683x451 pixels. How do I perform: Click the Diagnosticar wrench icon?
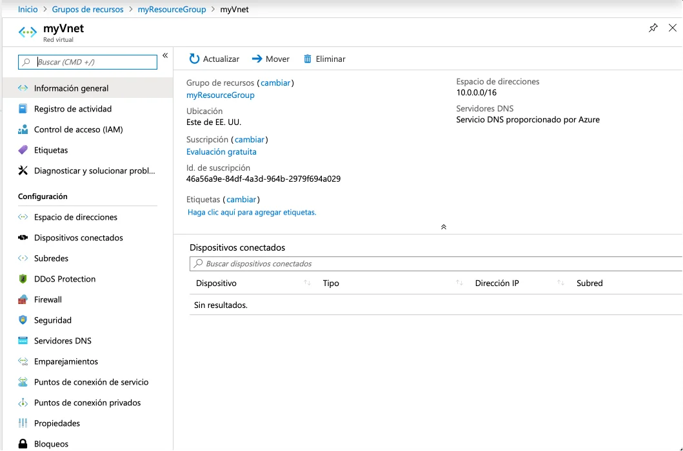[x=23, y=171]
